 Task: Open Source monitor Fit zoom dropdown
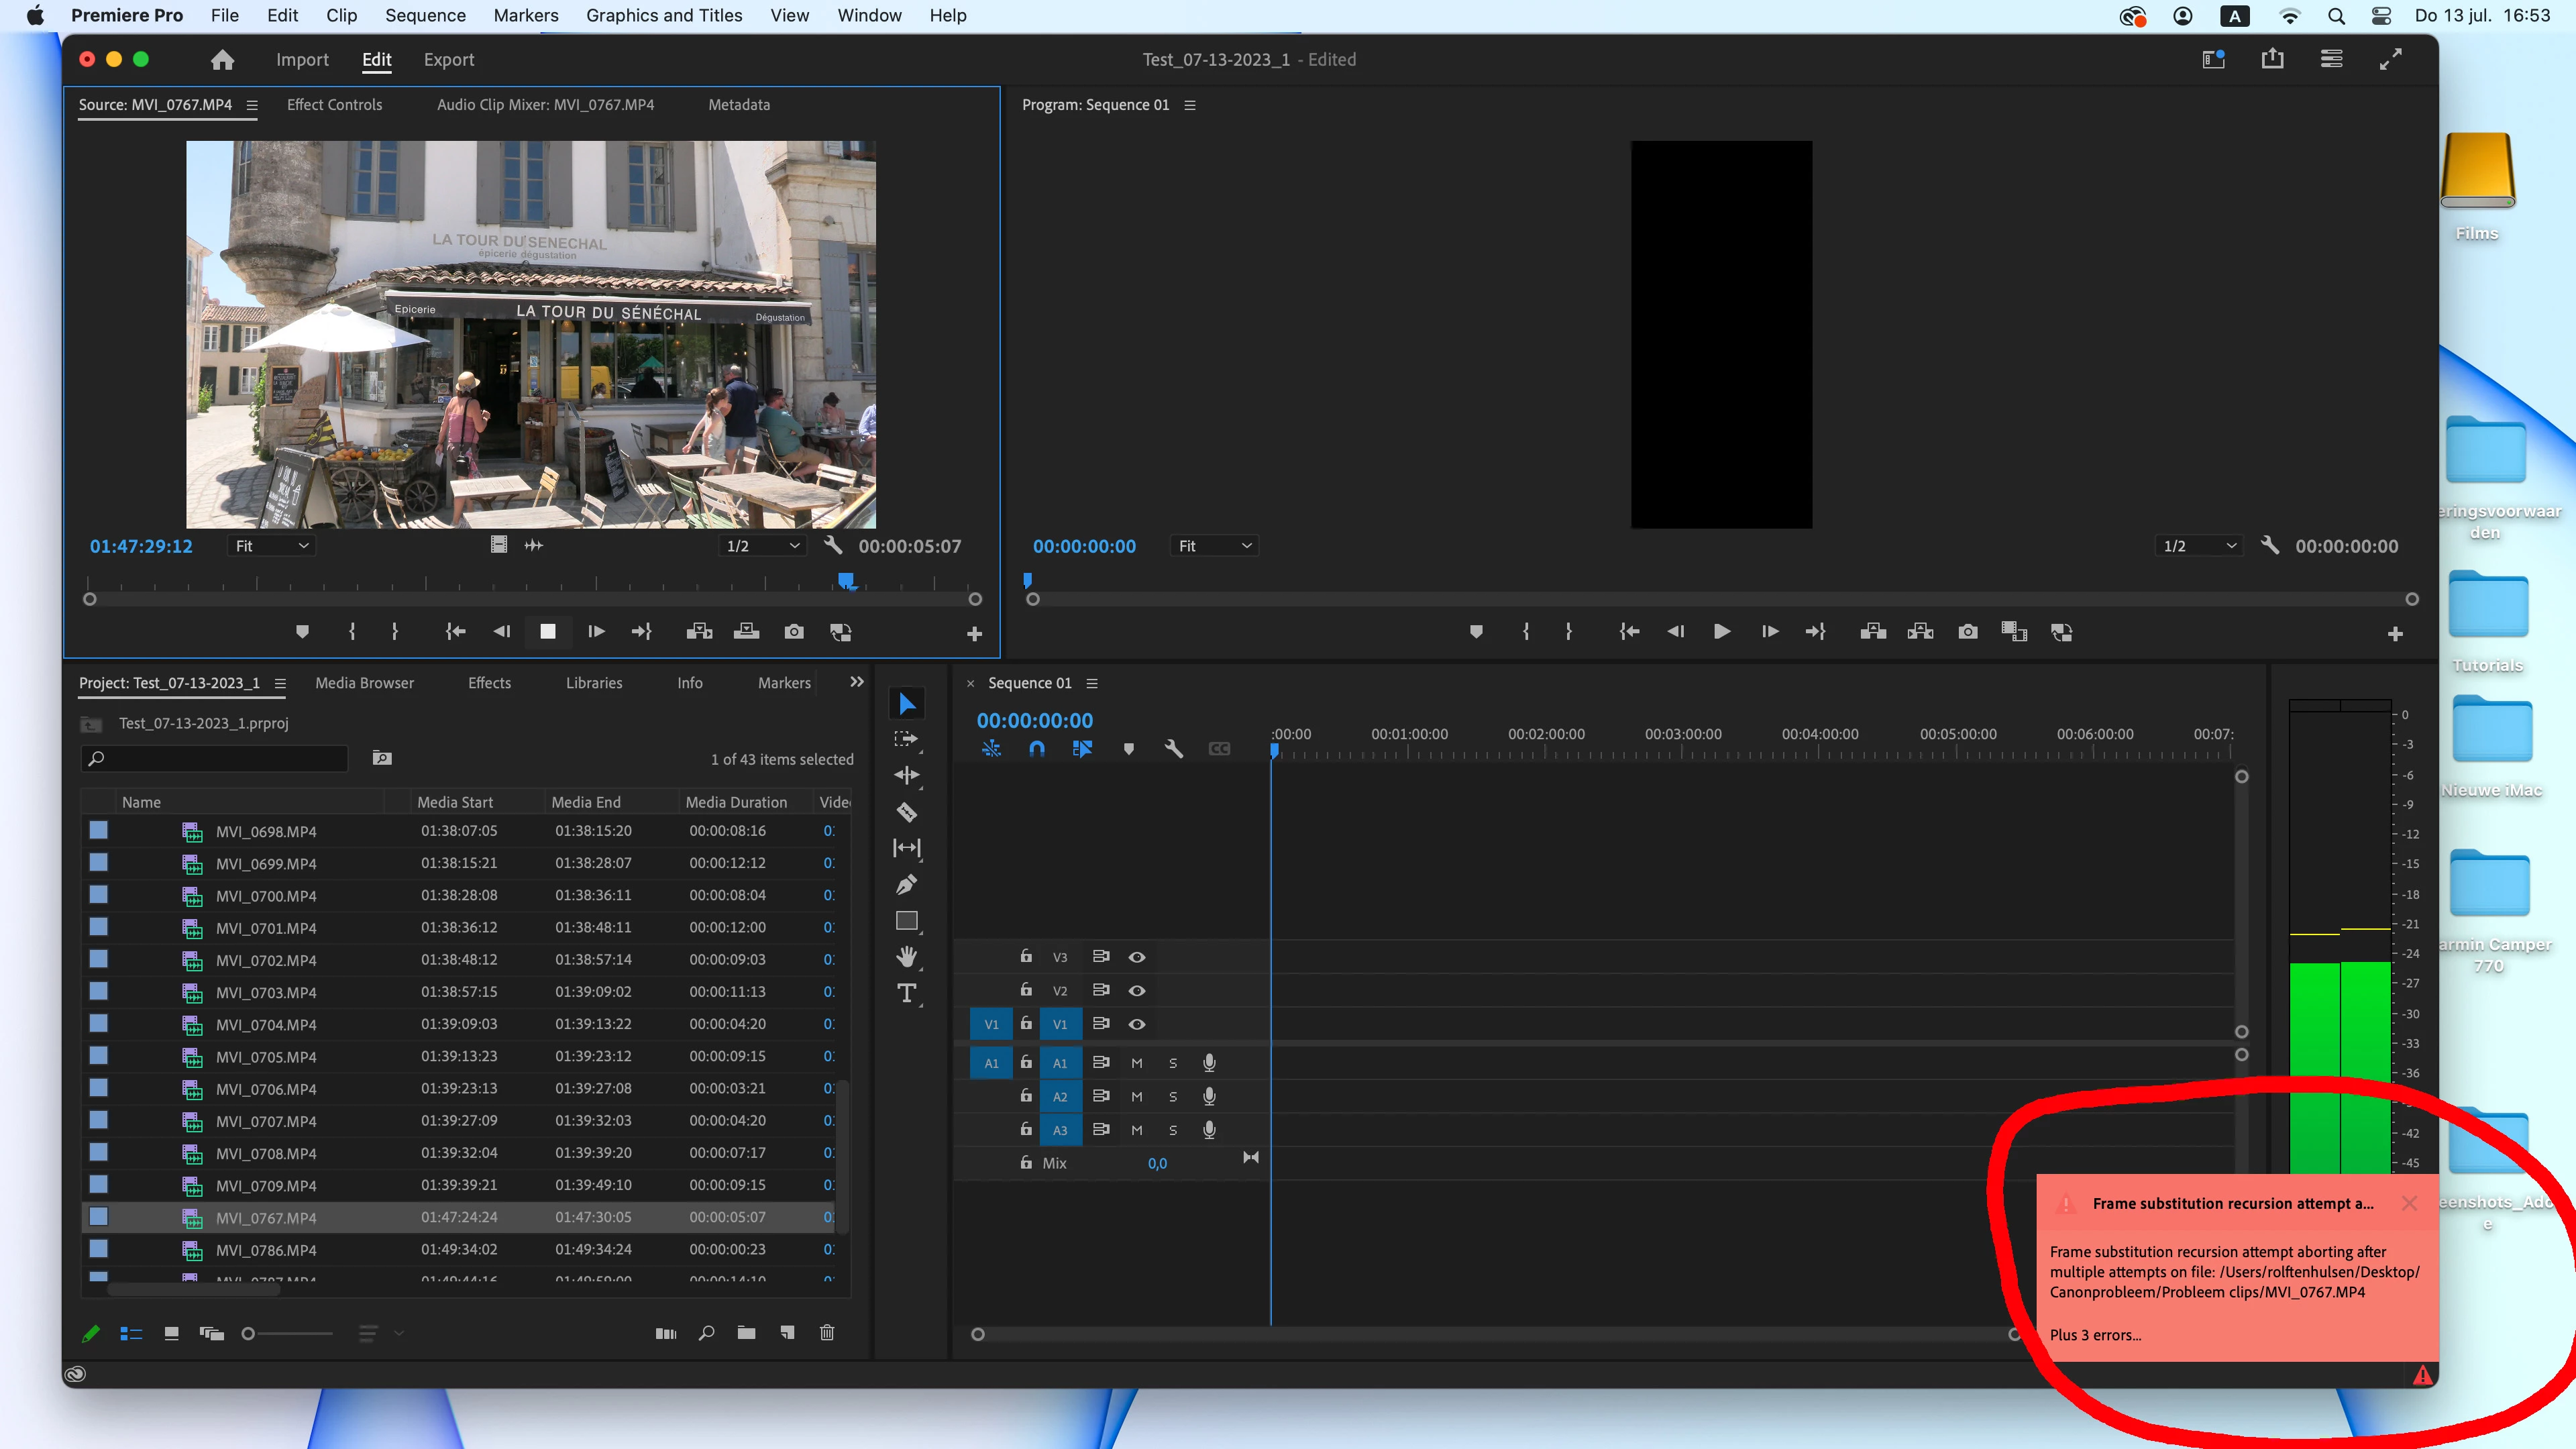click(x=271, y=546)
